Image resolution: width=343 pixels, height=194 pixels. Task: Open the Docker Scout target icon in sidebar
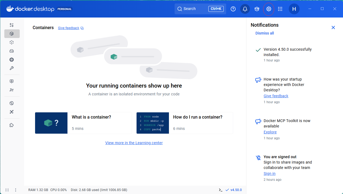tap(12, 112)
